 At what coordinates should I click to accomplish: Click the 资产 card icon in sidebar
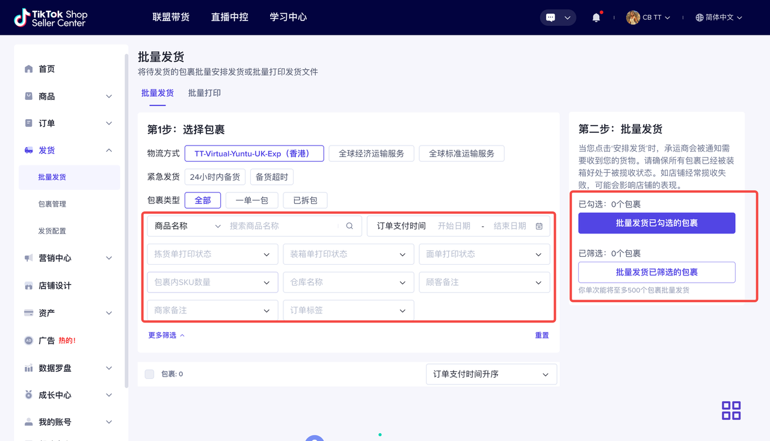pos(28,313)
